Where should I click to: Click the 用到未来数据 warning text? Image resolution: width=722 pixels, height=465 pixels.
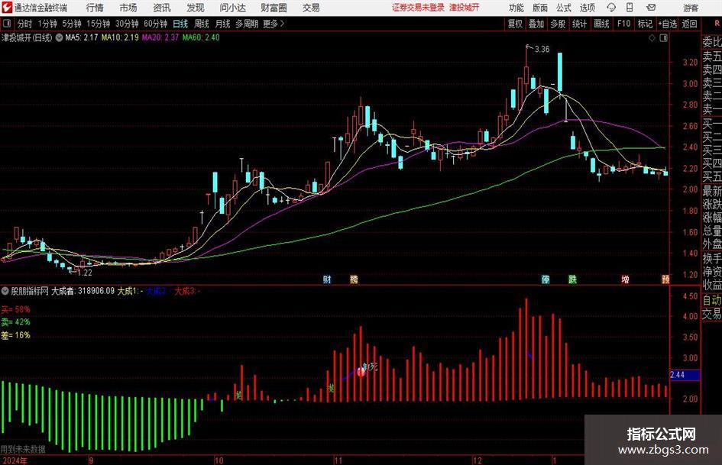pos(23,449)
